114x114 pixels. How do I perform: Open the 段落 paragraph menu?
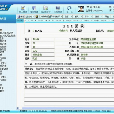[x=68, y=16]
